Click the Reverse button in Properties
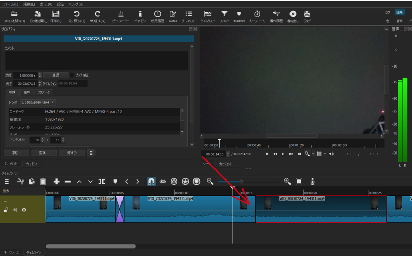 [16, 153]
